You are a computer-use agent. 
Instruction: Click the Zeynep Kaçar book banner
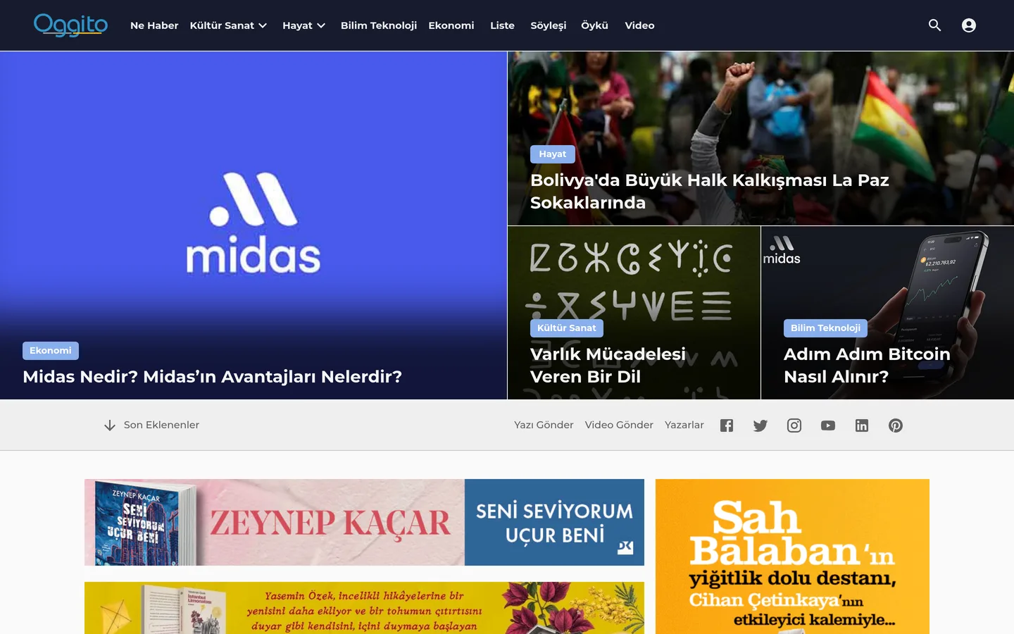[364, 522]
